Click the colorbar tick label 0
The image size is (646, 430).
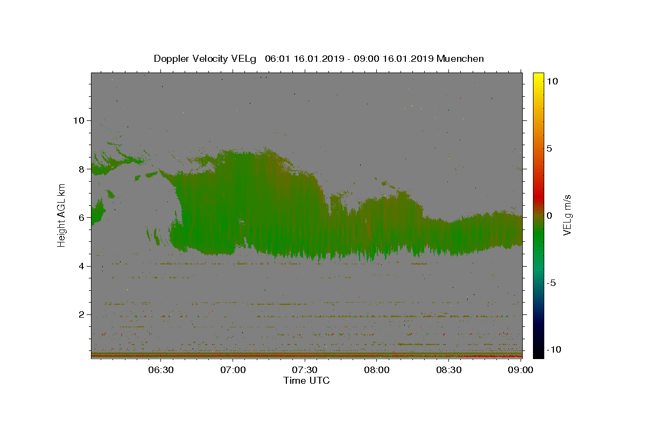click(x=549, y=216)
